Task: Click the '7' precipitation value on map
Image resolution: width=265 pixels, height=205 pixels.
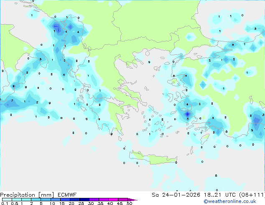Action: pos(12,101)
